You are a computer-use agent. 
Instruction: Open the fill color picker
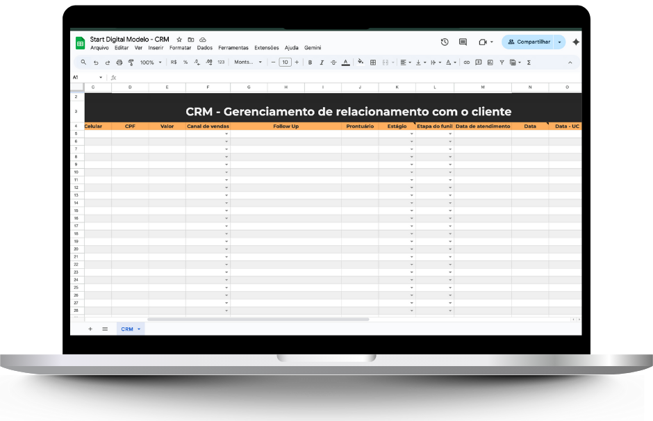(360, 63)
